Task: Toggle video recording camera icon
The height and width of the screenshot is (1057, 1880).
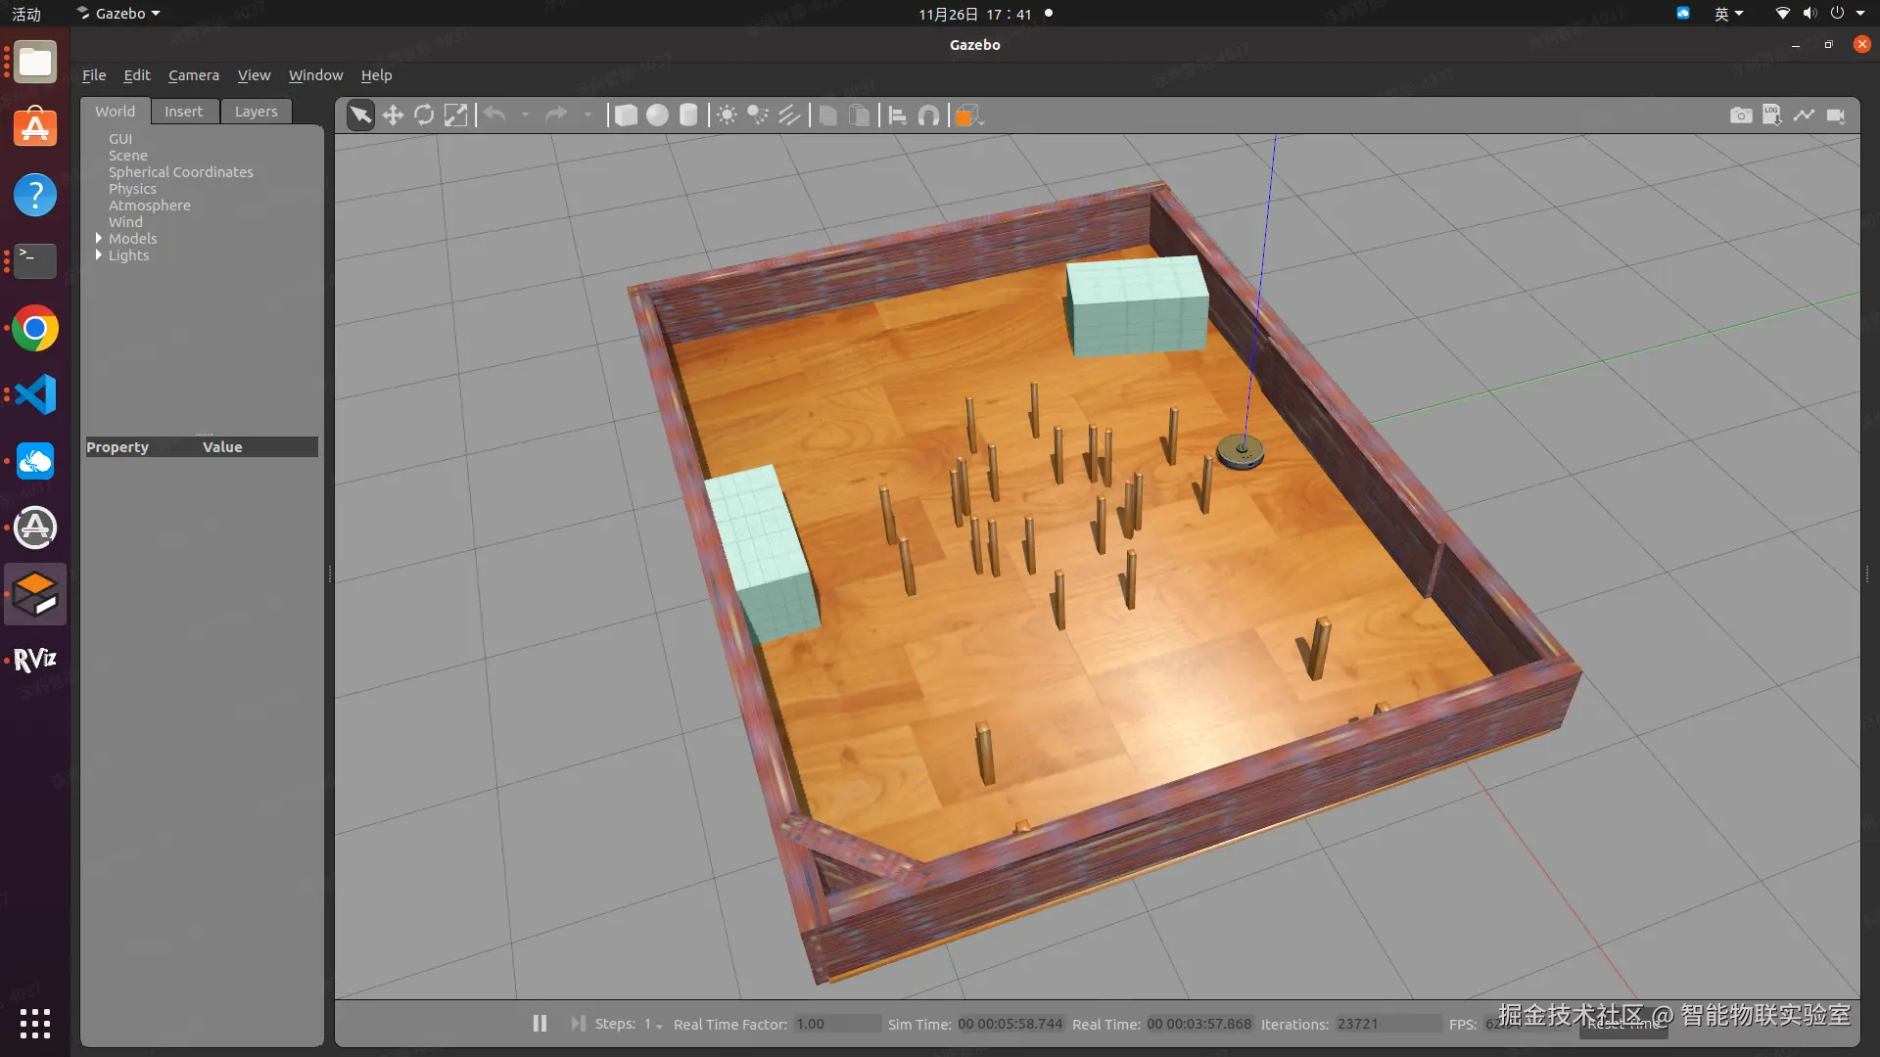Action: point(1836,115)
